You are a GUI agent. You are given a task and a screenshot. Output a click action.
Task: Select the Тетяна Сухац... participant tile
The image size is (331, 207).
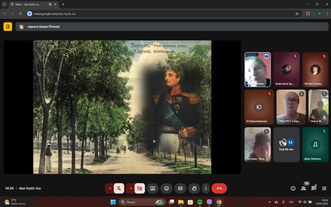point(315,69)
